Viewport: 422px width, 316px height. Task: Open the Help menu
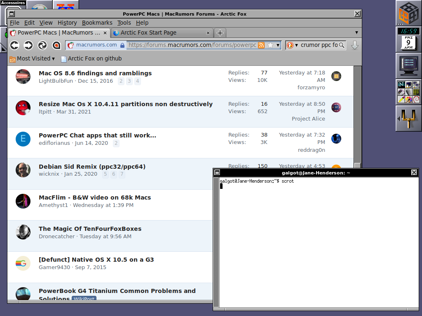pos(142,23)
